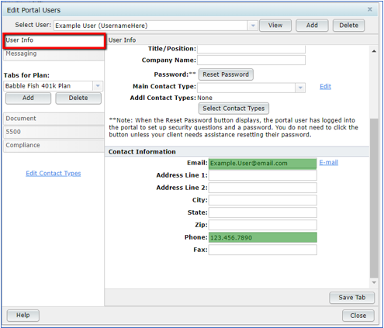Screen dimensions: 384x328
Task: Click the scroll up arrow of User Info panel
Action: coord(374,51)
